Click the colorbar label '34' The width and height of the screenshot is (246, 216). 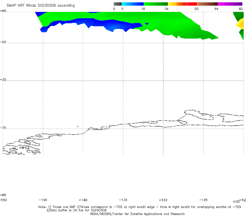click(x=167, y=9)
